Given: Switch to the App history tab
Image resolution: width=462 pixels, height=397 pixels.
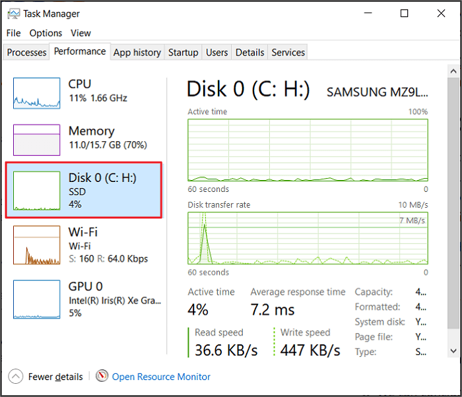Looking at the screenshot, I should [137, 52].
